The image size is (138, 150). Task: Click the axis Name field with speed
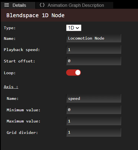coord(94,98)
